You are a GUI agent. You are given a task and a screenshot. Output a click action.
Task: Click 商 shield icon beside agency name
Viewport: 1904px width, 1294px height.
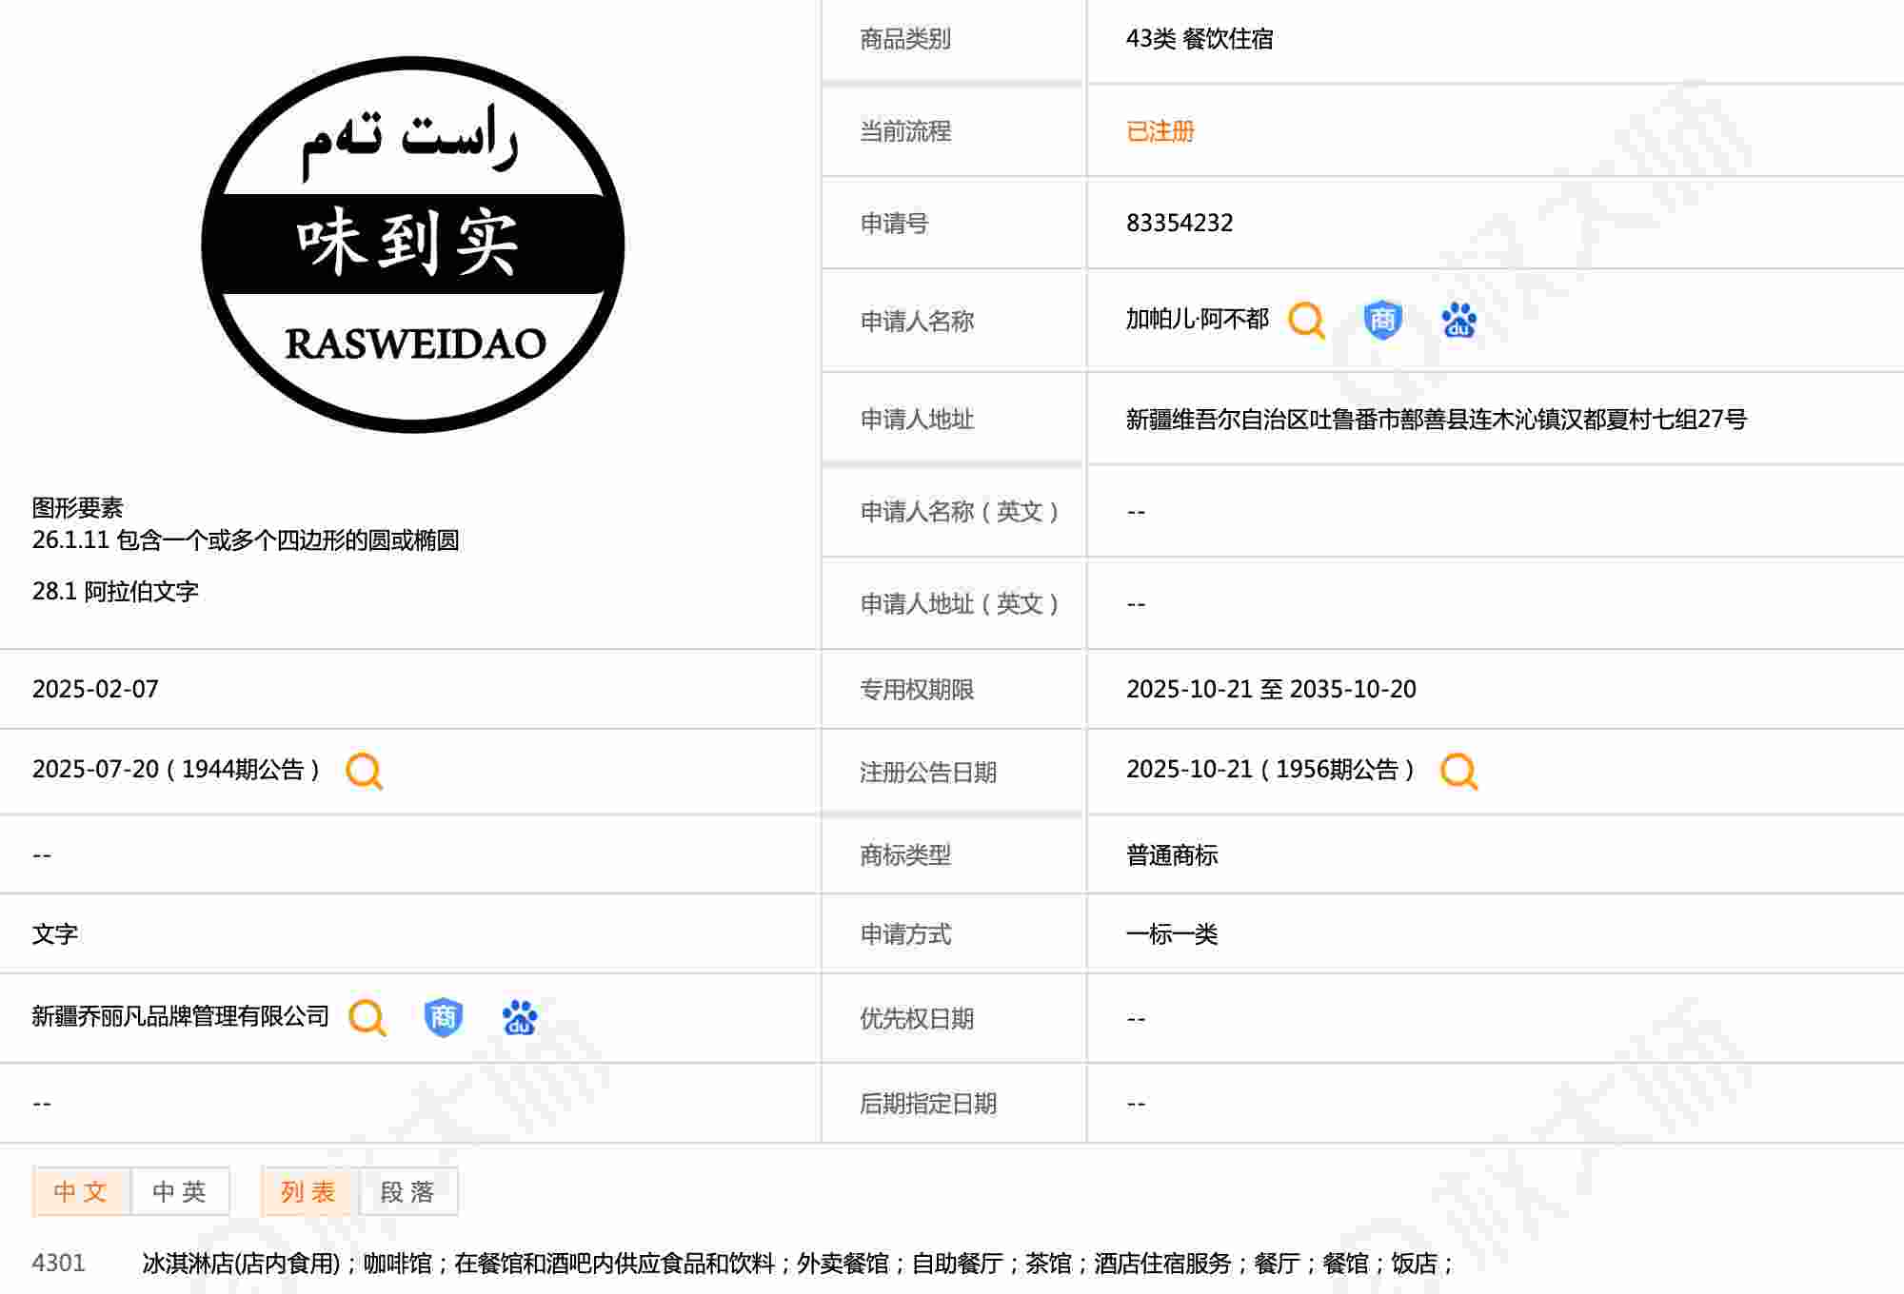443,1017
